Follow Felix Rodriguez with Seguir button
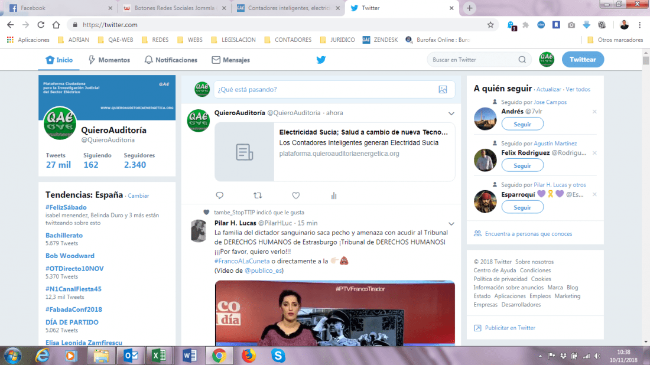This screenshot has width=650, height=365. (x=522, y=165)
